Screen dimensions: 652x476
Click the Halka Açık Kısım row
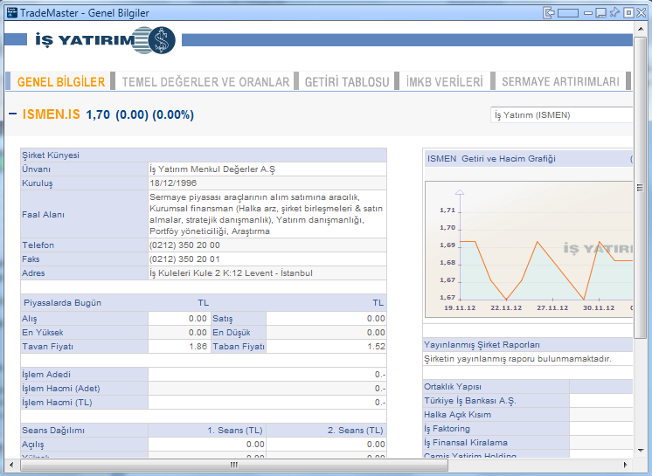click(528, 415)
